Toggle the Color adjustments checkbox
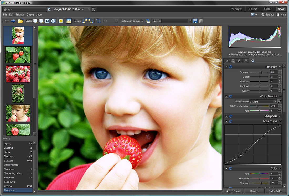 [226, 168]
